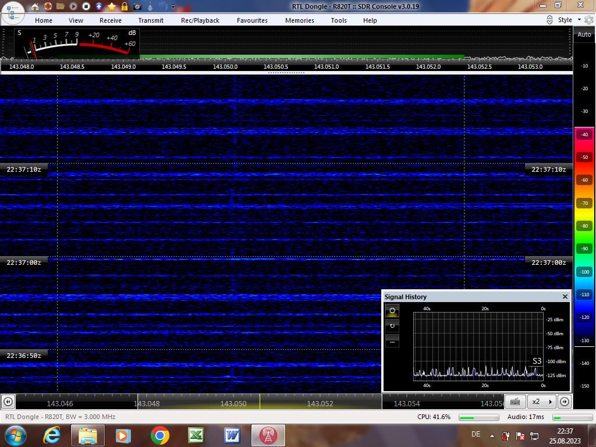Viewport: 596px width, 447px height.
Task: Click the Audio 17ms buffer bar
Action: 572,417
